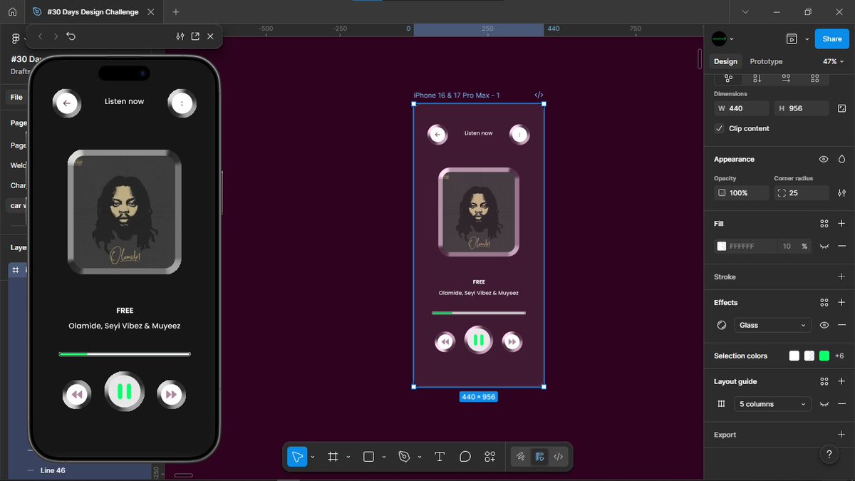Select the Move tool

point(297,457)
